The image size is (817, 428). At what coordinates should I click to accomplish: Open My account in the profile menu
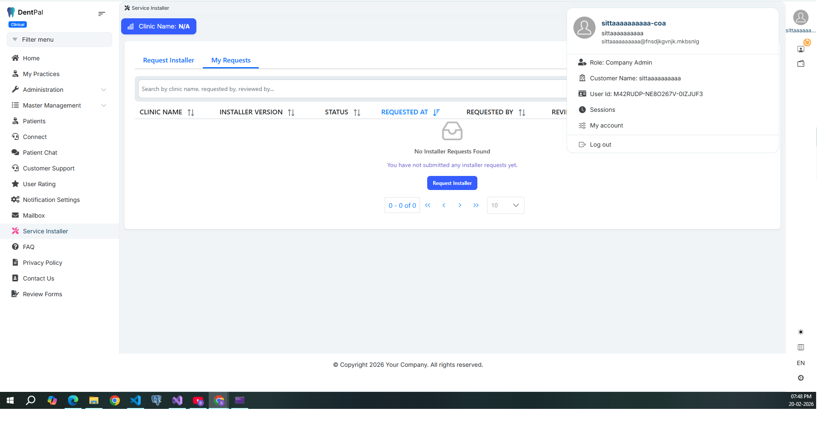[606, 125]
